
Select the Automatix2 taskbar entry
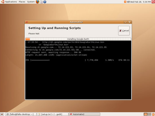85,114
